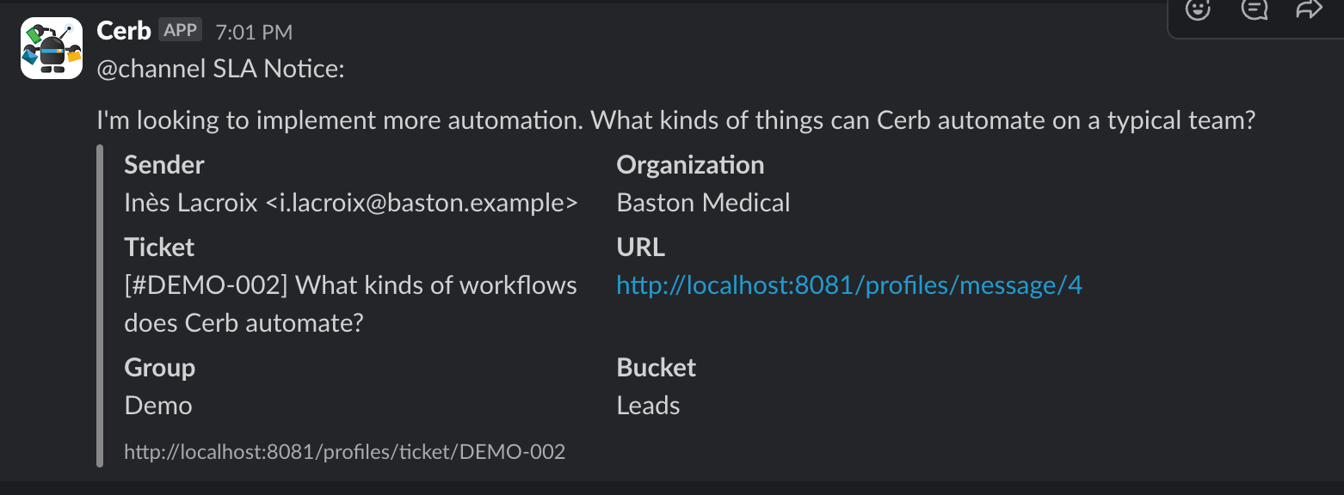Select the Ticket field label
1344x495 pixels.
[x=159, y=247]
